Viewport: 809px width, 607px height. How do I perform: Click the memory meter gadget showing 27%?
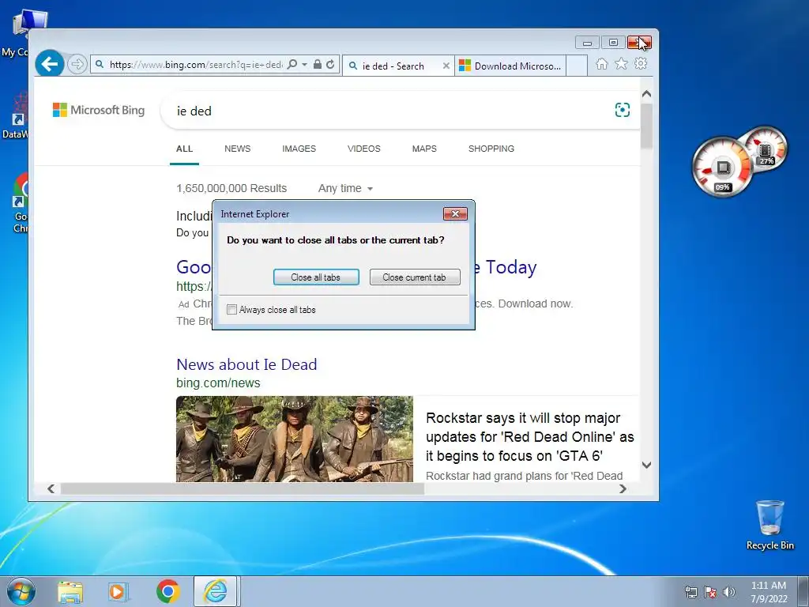(x=766, y=151)
